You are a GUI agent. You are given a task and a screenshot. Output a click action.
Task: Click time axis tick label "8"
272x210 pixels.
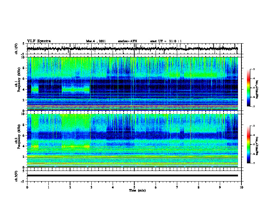[199, 187]
